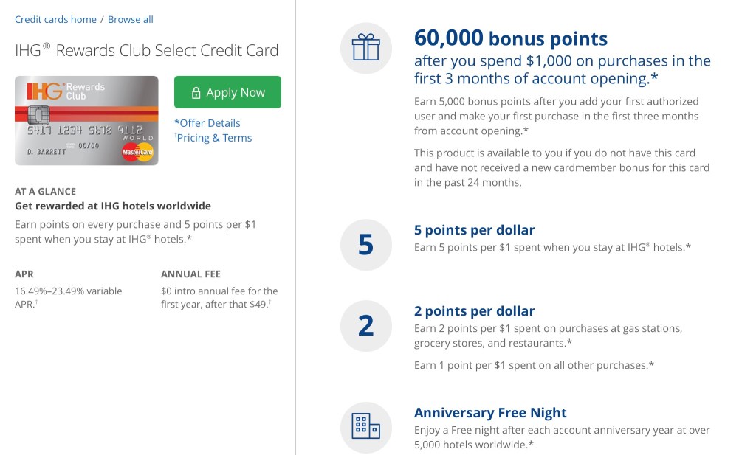Click the IHG credit card image
This screenshot has width=756, height=455.
(86, 120)
